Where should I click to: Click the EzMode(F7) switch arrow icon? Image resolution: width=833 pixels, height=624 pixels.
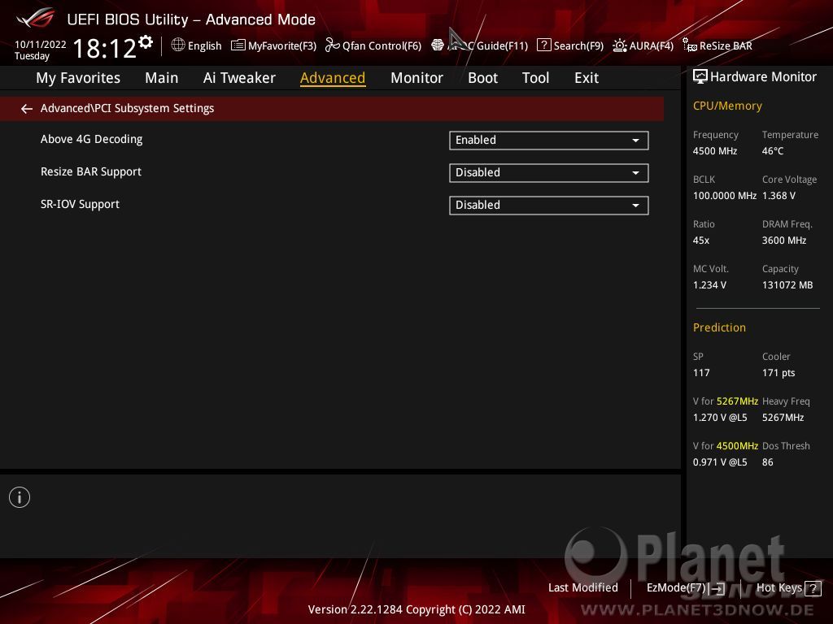(717, 588)
